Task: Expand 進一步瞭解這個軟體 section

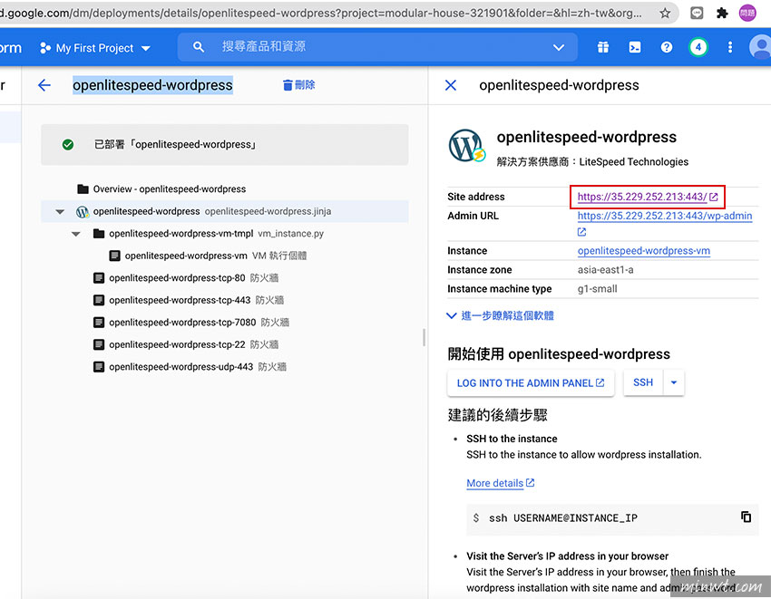Action: [500, 315]
